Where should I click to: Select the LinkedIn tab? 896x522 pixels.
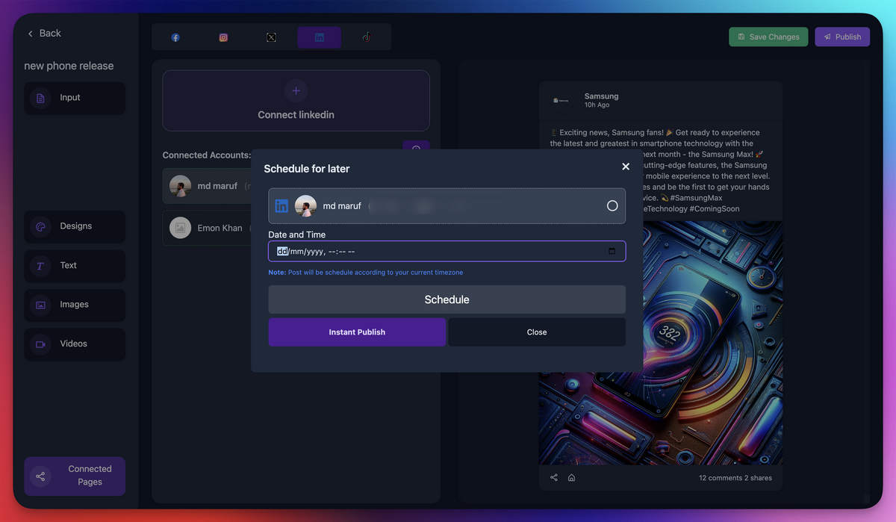click(x=320, y=37)
